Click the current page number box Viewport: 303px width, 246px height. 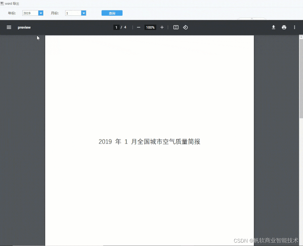pos(116,27)
